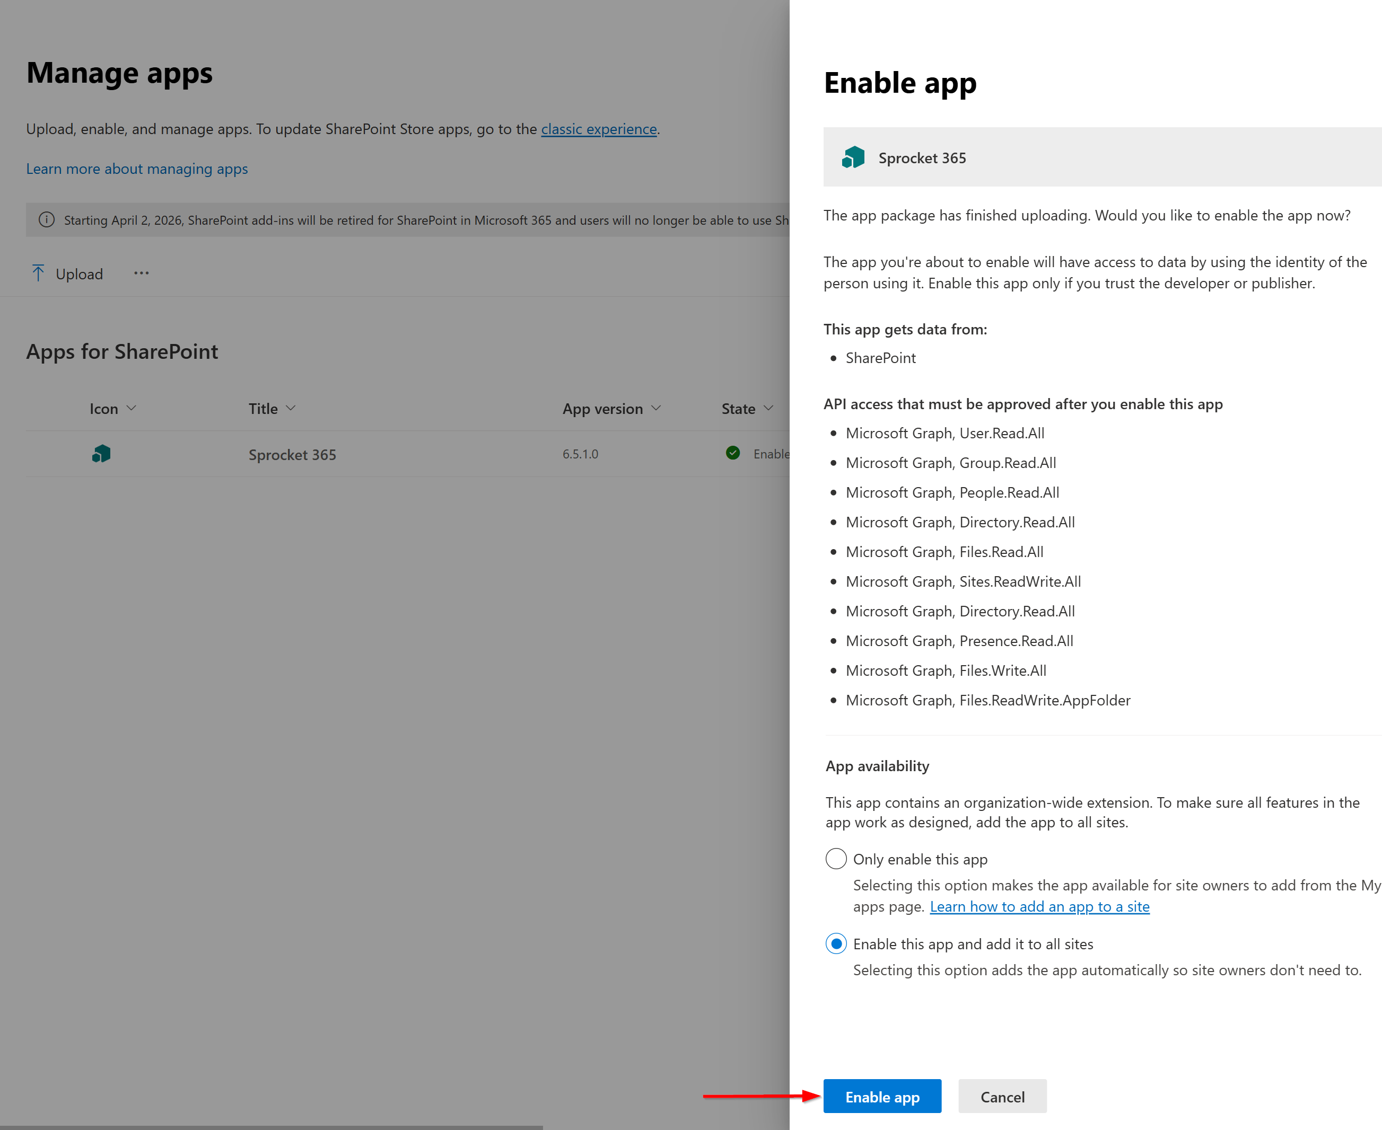Click app version 6.5.1.0 cell
The width and height of the screenshot is (1382, 1130).
580,454
